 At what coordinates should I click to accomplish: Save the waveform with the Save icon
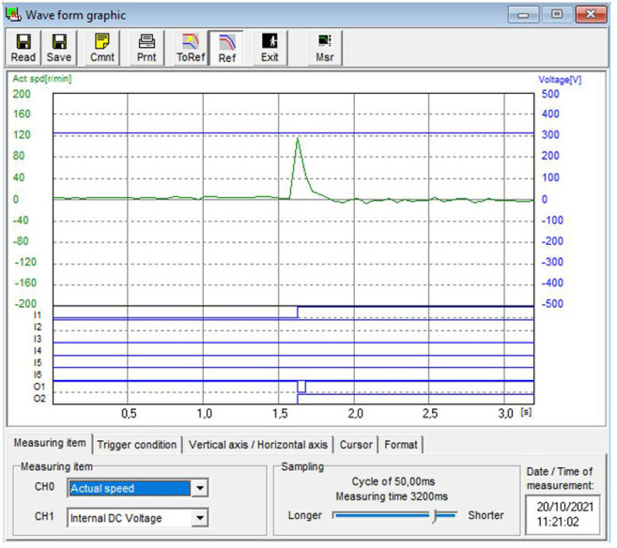tap(59, 48)
